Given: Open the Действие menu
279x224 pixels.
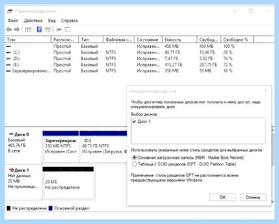Looking at the screenshot, I should [x=33, y=21].
